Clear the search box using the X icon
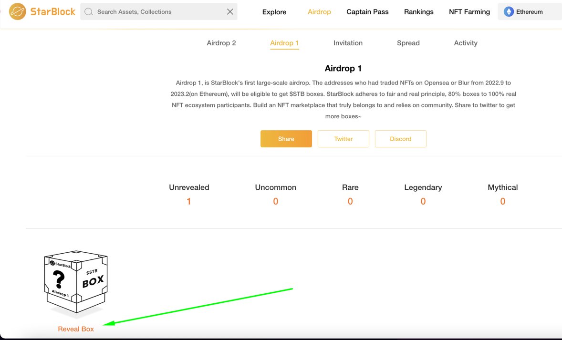The height and width of the screenshot is (340, 562). (x=229, y=11)
